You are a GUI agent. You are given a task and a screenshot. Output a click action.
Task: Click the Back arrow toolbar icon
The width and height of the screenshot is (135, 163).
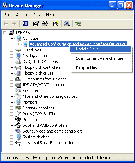pyautogui.click(x=6, y=24)
